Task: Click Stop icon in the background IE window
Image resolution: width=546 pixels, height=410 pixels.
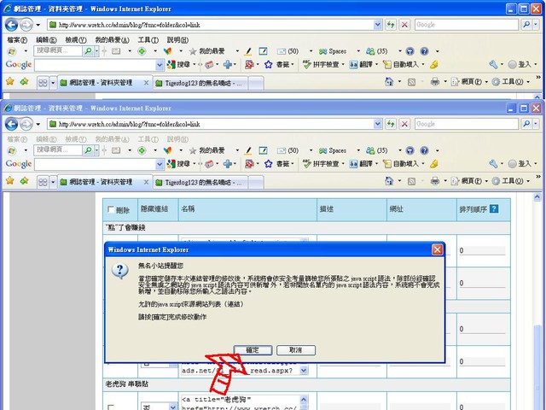Action: (x=404, y=25)
